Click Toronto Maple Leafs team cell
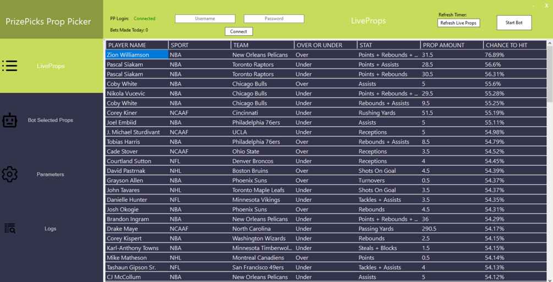553x282 pixels. [262, 190]
